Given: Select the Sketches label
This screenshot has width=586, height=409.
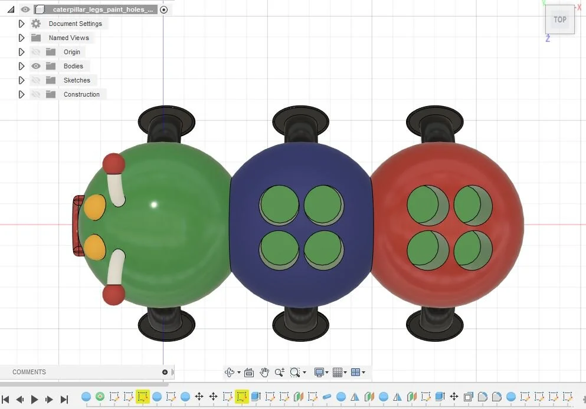Looking at the screenshot, I should point(77,80).
